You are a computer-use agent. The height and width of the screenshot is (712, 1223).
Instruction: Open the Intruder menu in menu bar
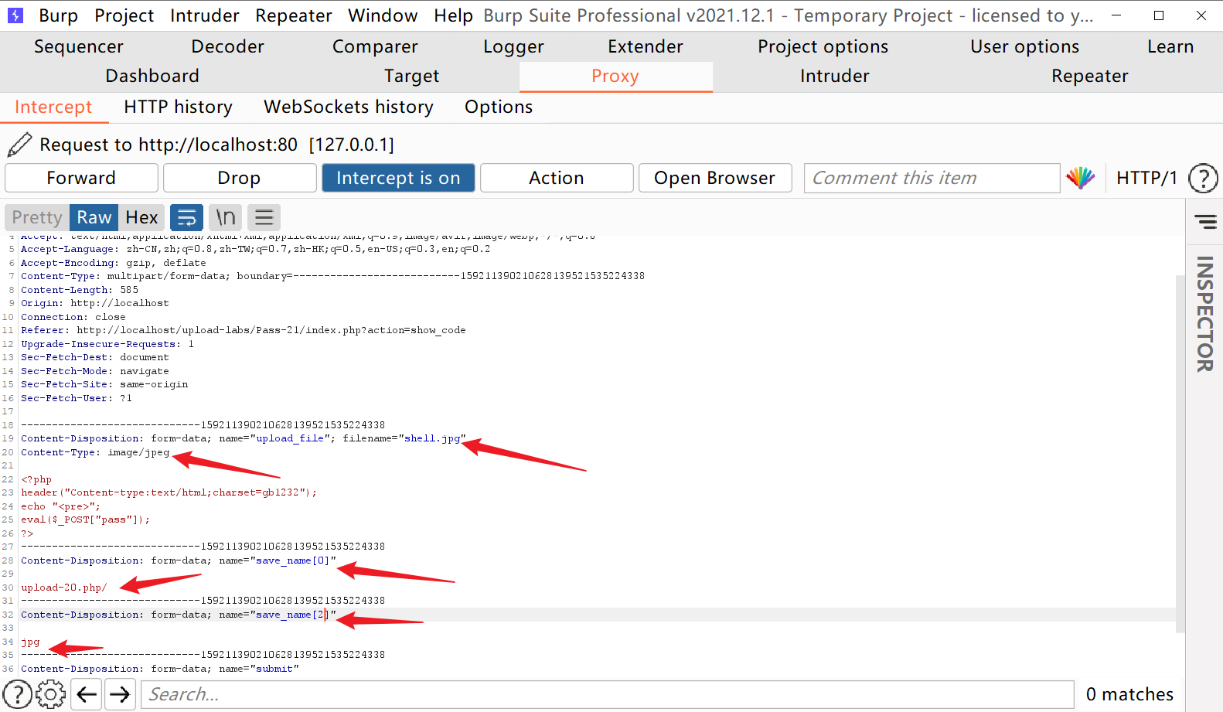point(205,15)
